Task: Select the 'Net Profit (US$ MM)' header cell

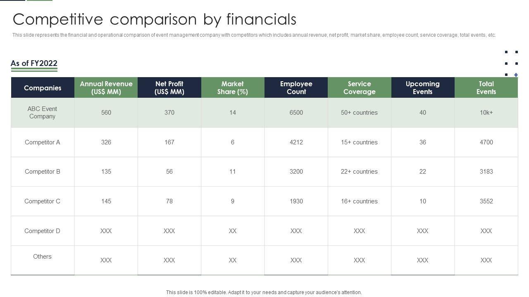Action: [x=169, y=88]
